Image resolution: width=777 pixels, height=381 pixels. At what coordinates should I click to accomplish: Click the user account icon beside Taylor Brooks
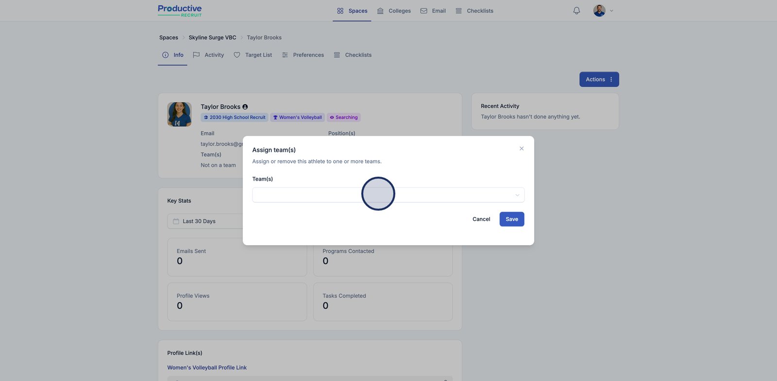pos(245,107)
